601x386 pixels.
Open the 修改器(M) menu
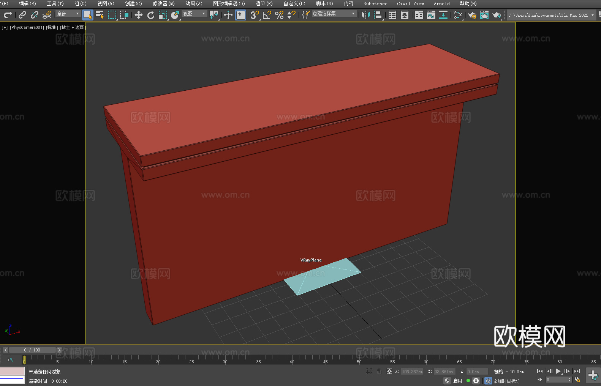tap(164, 3)
